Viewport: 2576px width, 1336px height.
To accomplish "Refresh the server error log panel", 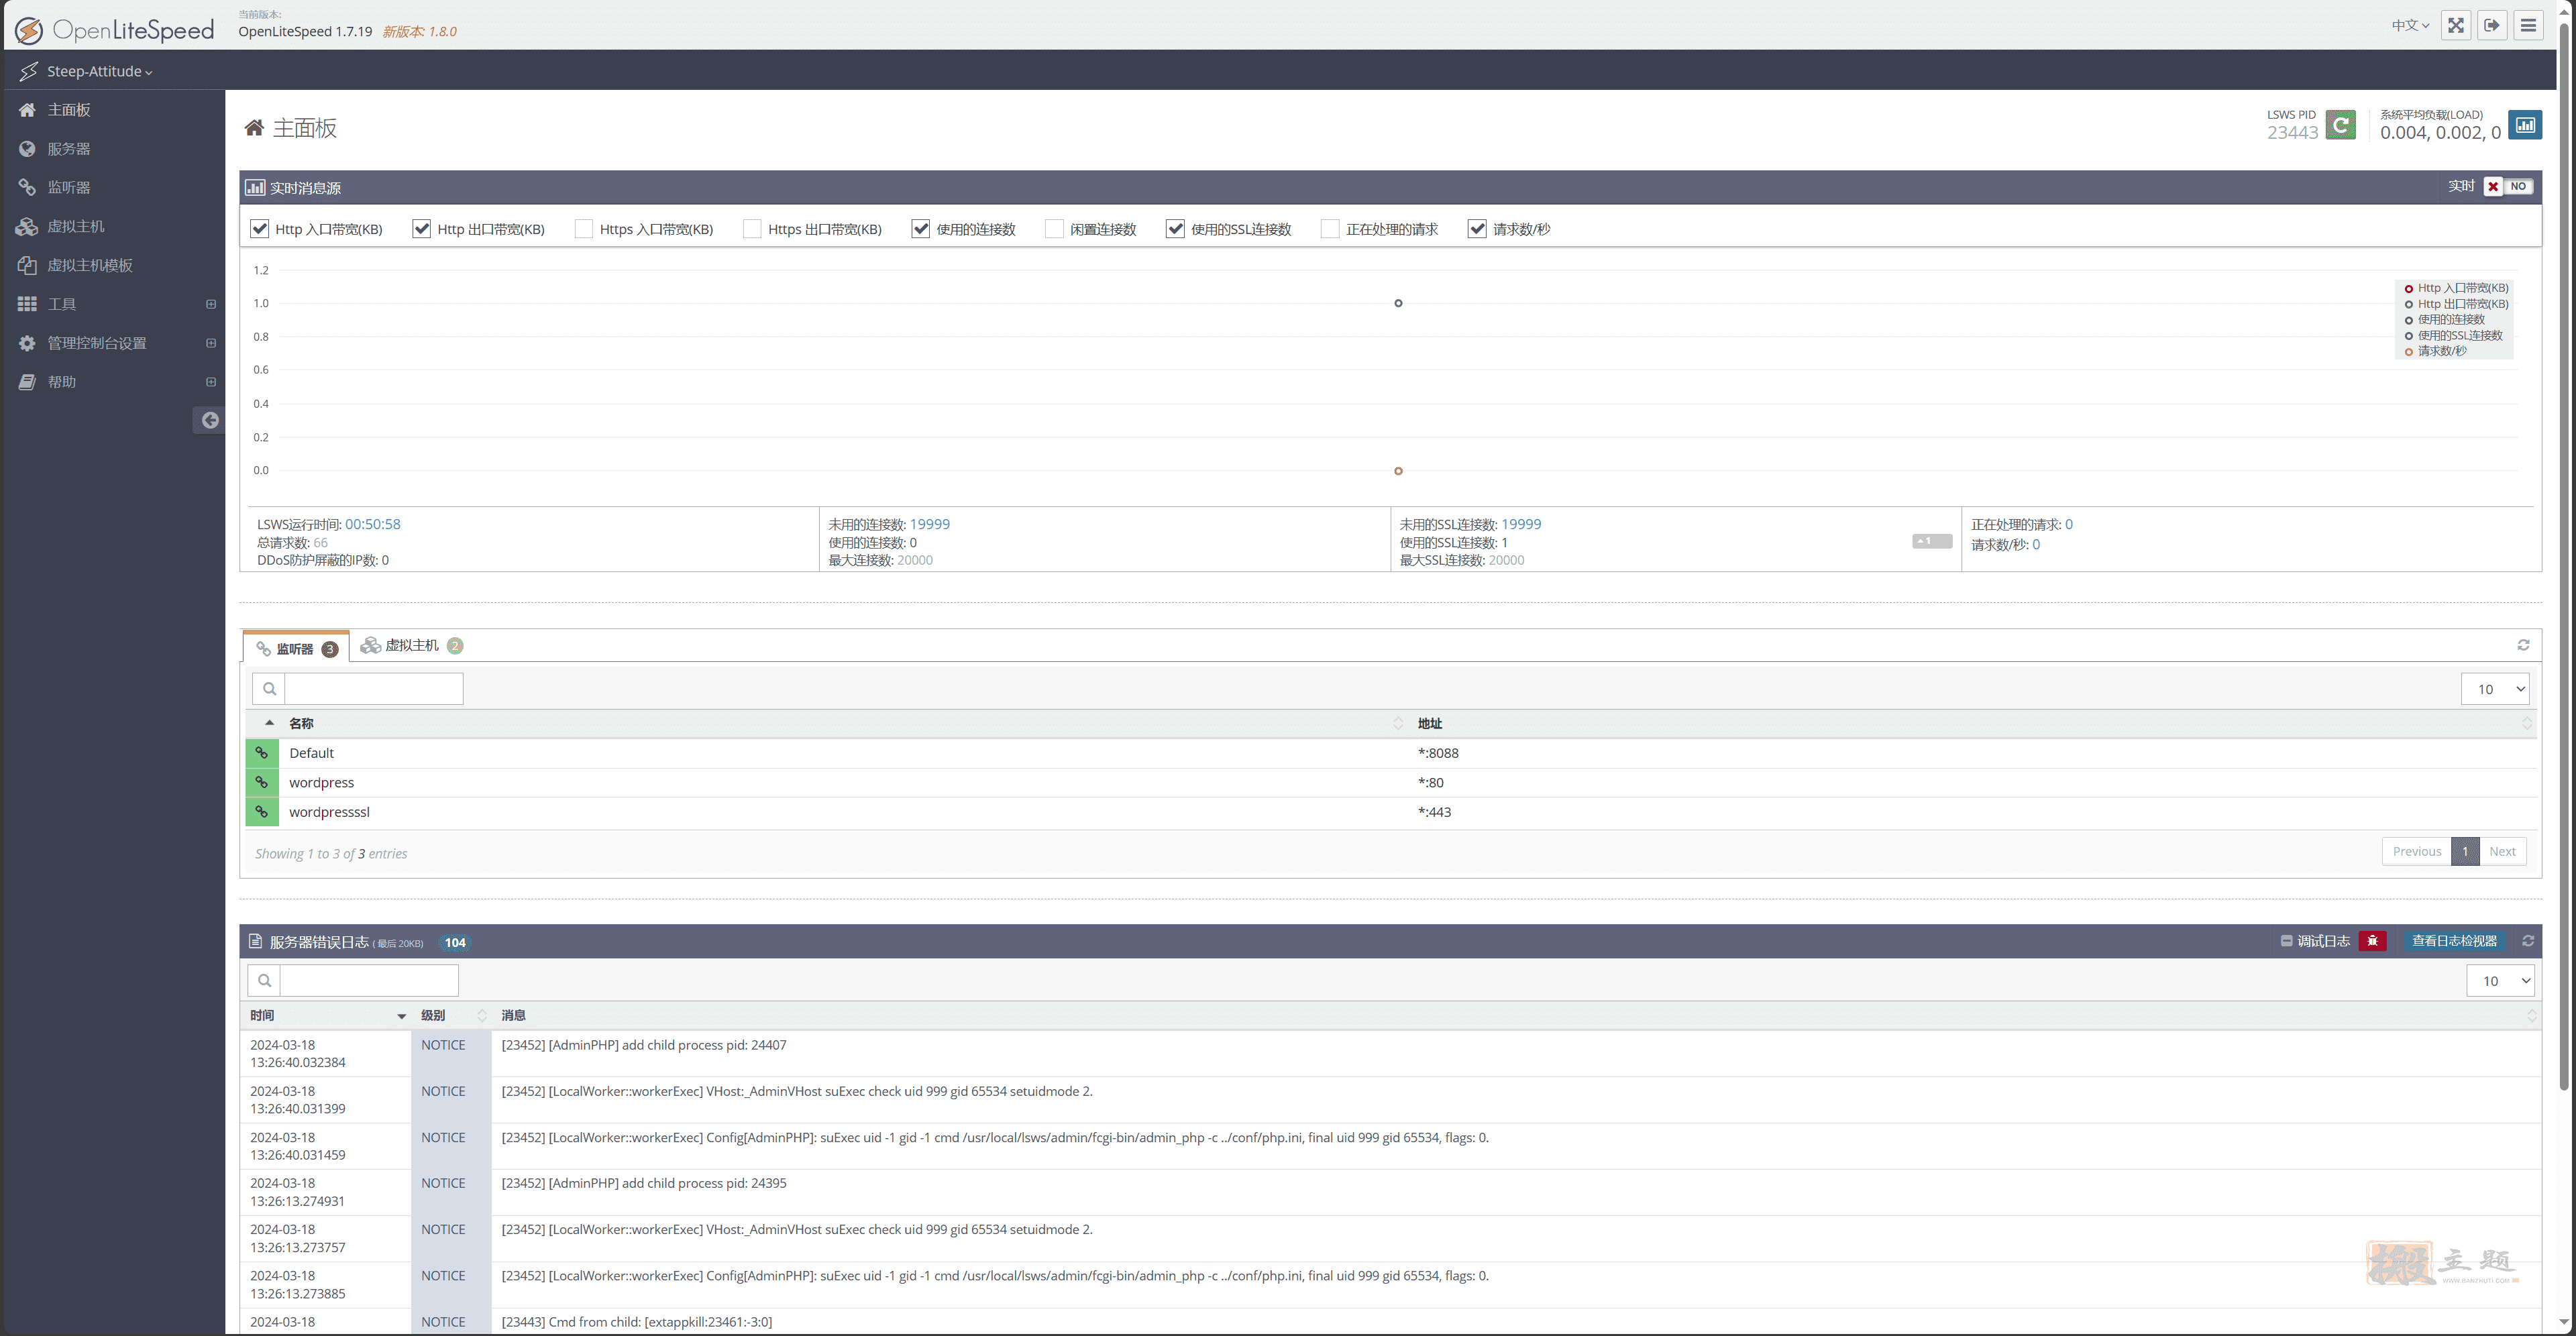I will 2528,941.
